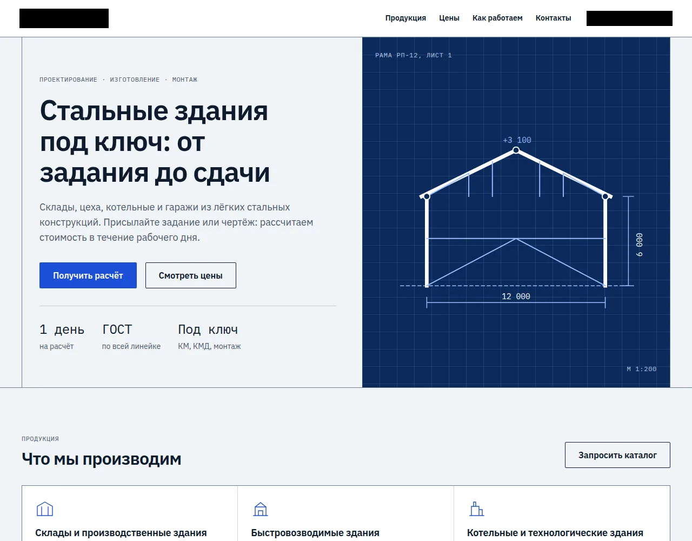Click the small ПРОДУКЦИЯ section label
The height and width of the screenshot is (541, 692).
[x=40, y=439]
